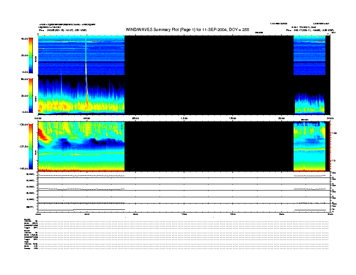Click the 24:00 tick label below RAD1 panel
The height and width of the screenshot is (275, 356).
(331, 118)
